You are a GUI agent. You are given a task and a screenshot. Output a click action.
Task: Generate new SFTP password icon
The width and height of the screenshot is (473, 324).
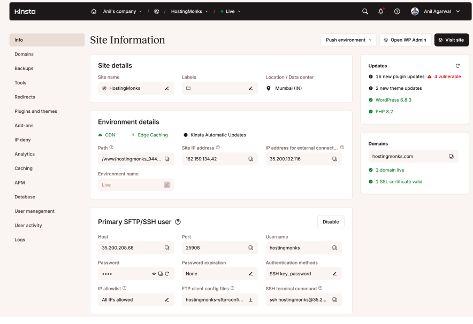click(167, 274)
